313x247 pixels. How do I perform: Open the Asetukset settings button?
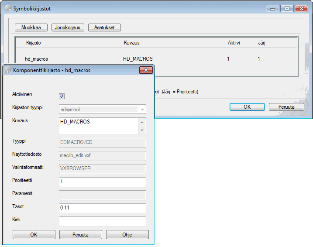[104, 27]
